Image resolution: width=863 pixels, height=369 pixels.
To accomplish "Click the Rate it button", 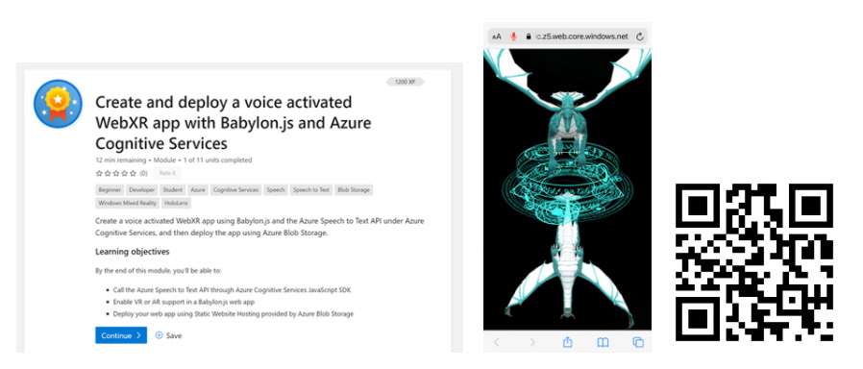I will 167,173.
